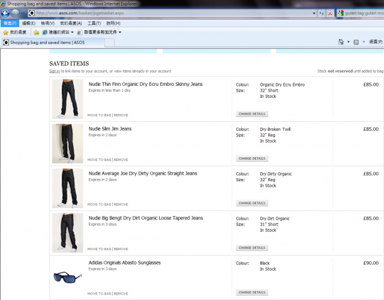384x300 pixels.
Task: Open Nudie Average Joe jeans thumbnail
Action: tap(67, 188)
